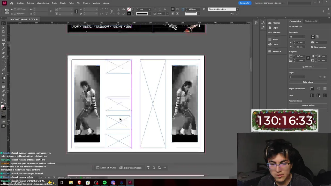
Task: Click the reference point locator grid
Action: (x=7, y=11)
